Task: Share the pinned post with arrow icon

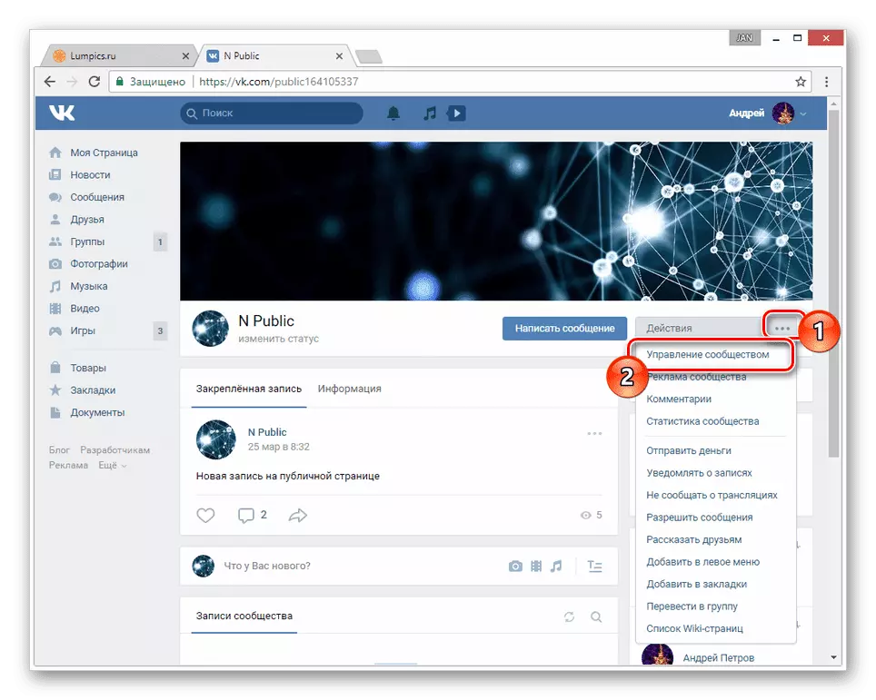Action: click(297, 515)
